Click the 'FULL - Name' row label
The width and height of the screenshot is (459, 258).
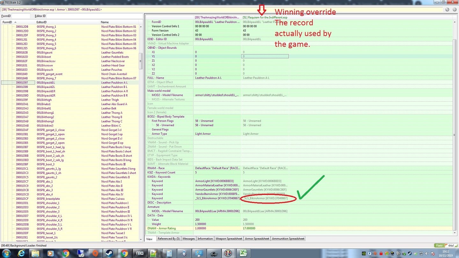click(x=156, y=78)
